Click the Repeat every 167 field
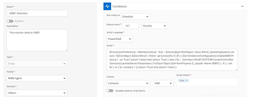Screen dimensions: 254x97 (x=131, y=26)
